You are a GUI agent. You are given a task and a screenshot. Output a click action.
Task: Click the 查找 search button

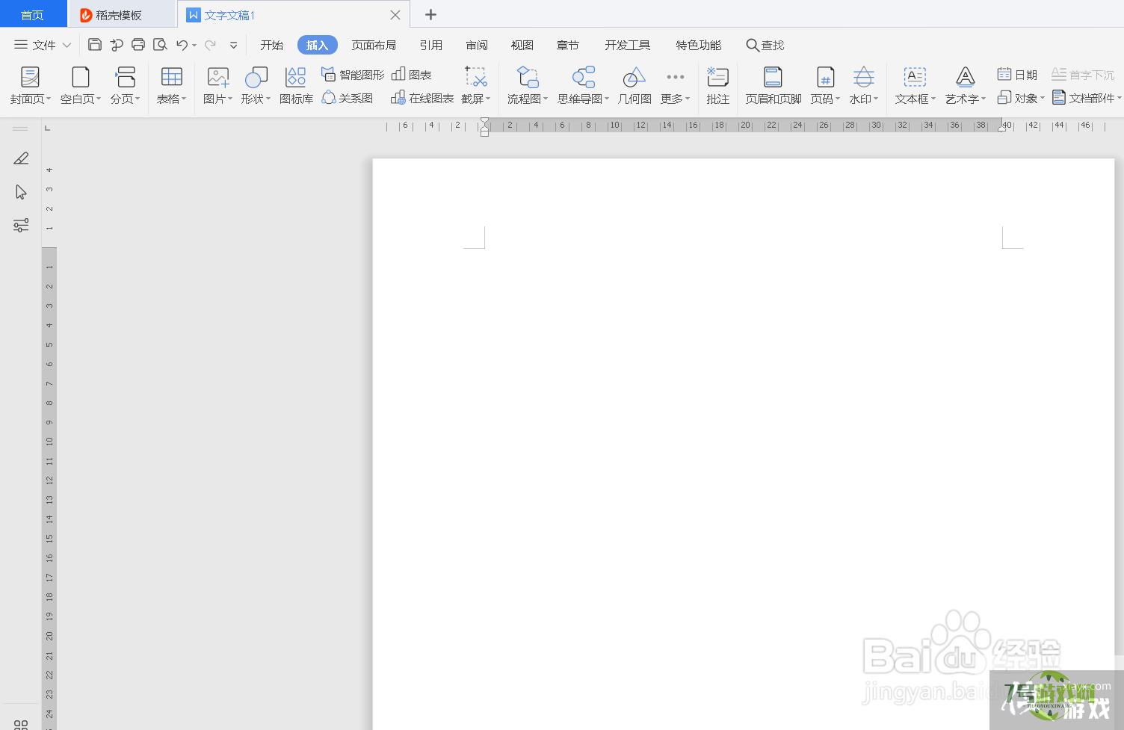(765, 45)
